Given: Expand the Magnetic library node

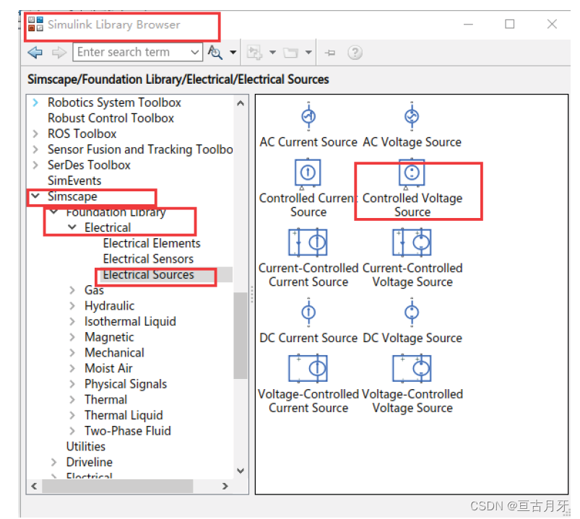Looking at the screenshot, I should tap(72, 337).
